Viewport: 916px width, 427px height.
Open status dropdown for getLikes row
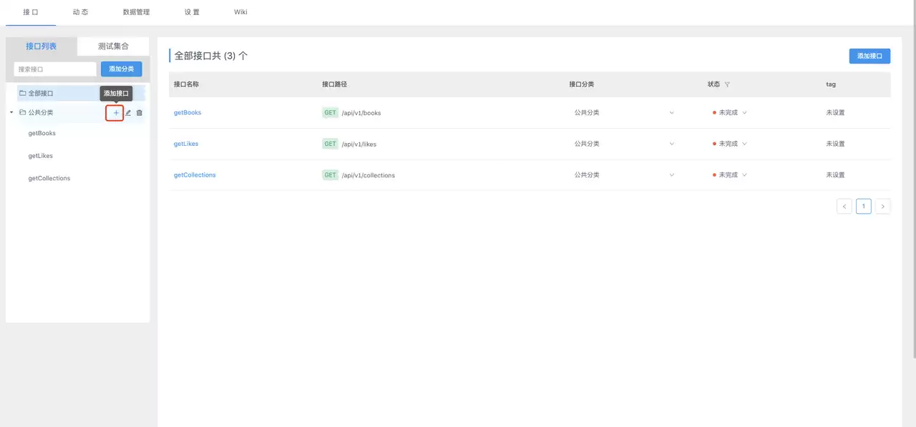744,144
